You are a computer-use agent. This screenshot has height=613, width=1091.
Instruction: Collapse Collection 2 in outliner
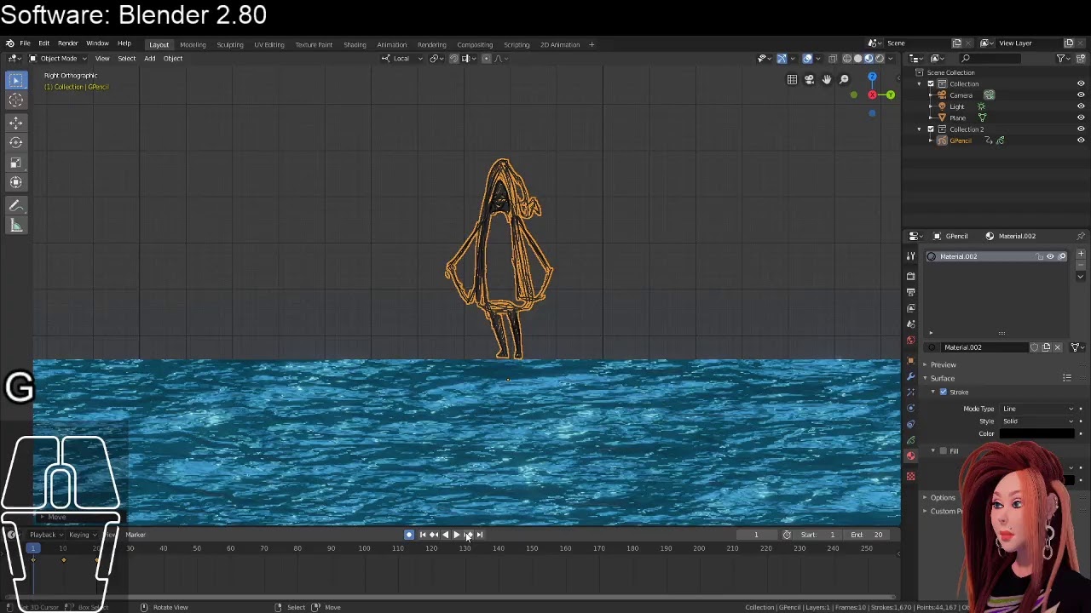pyautogui.click(x=920, y=129)
